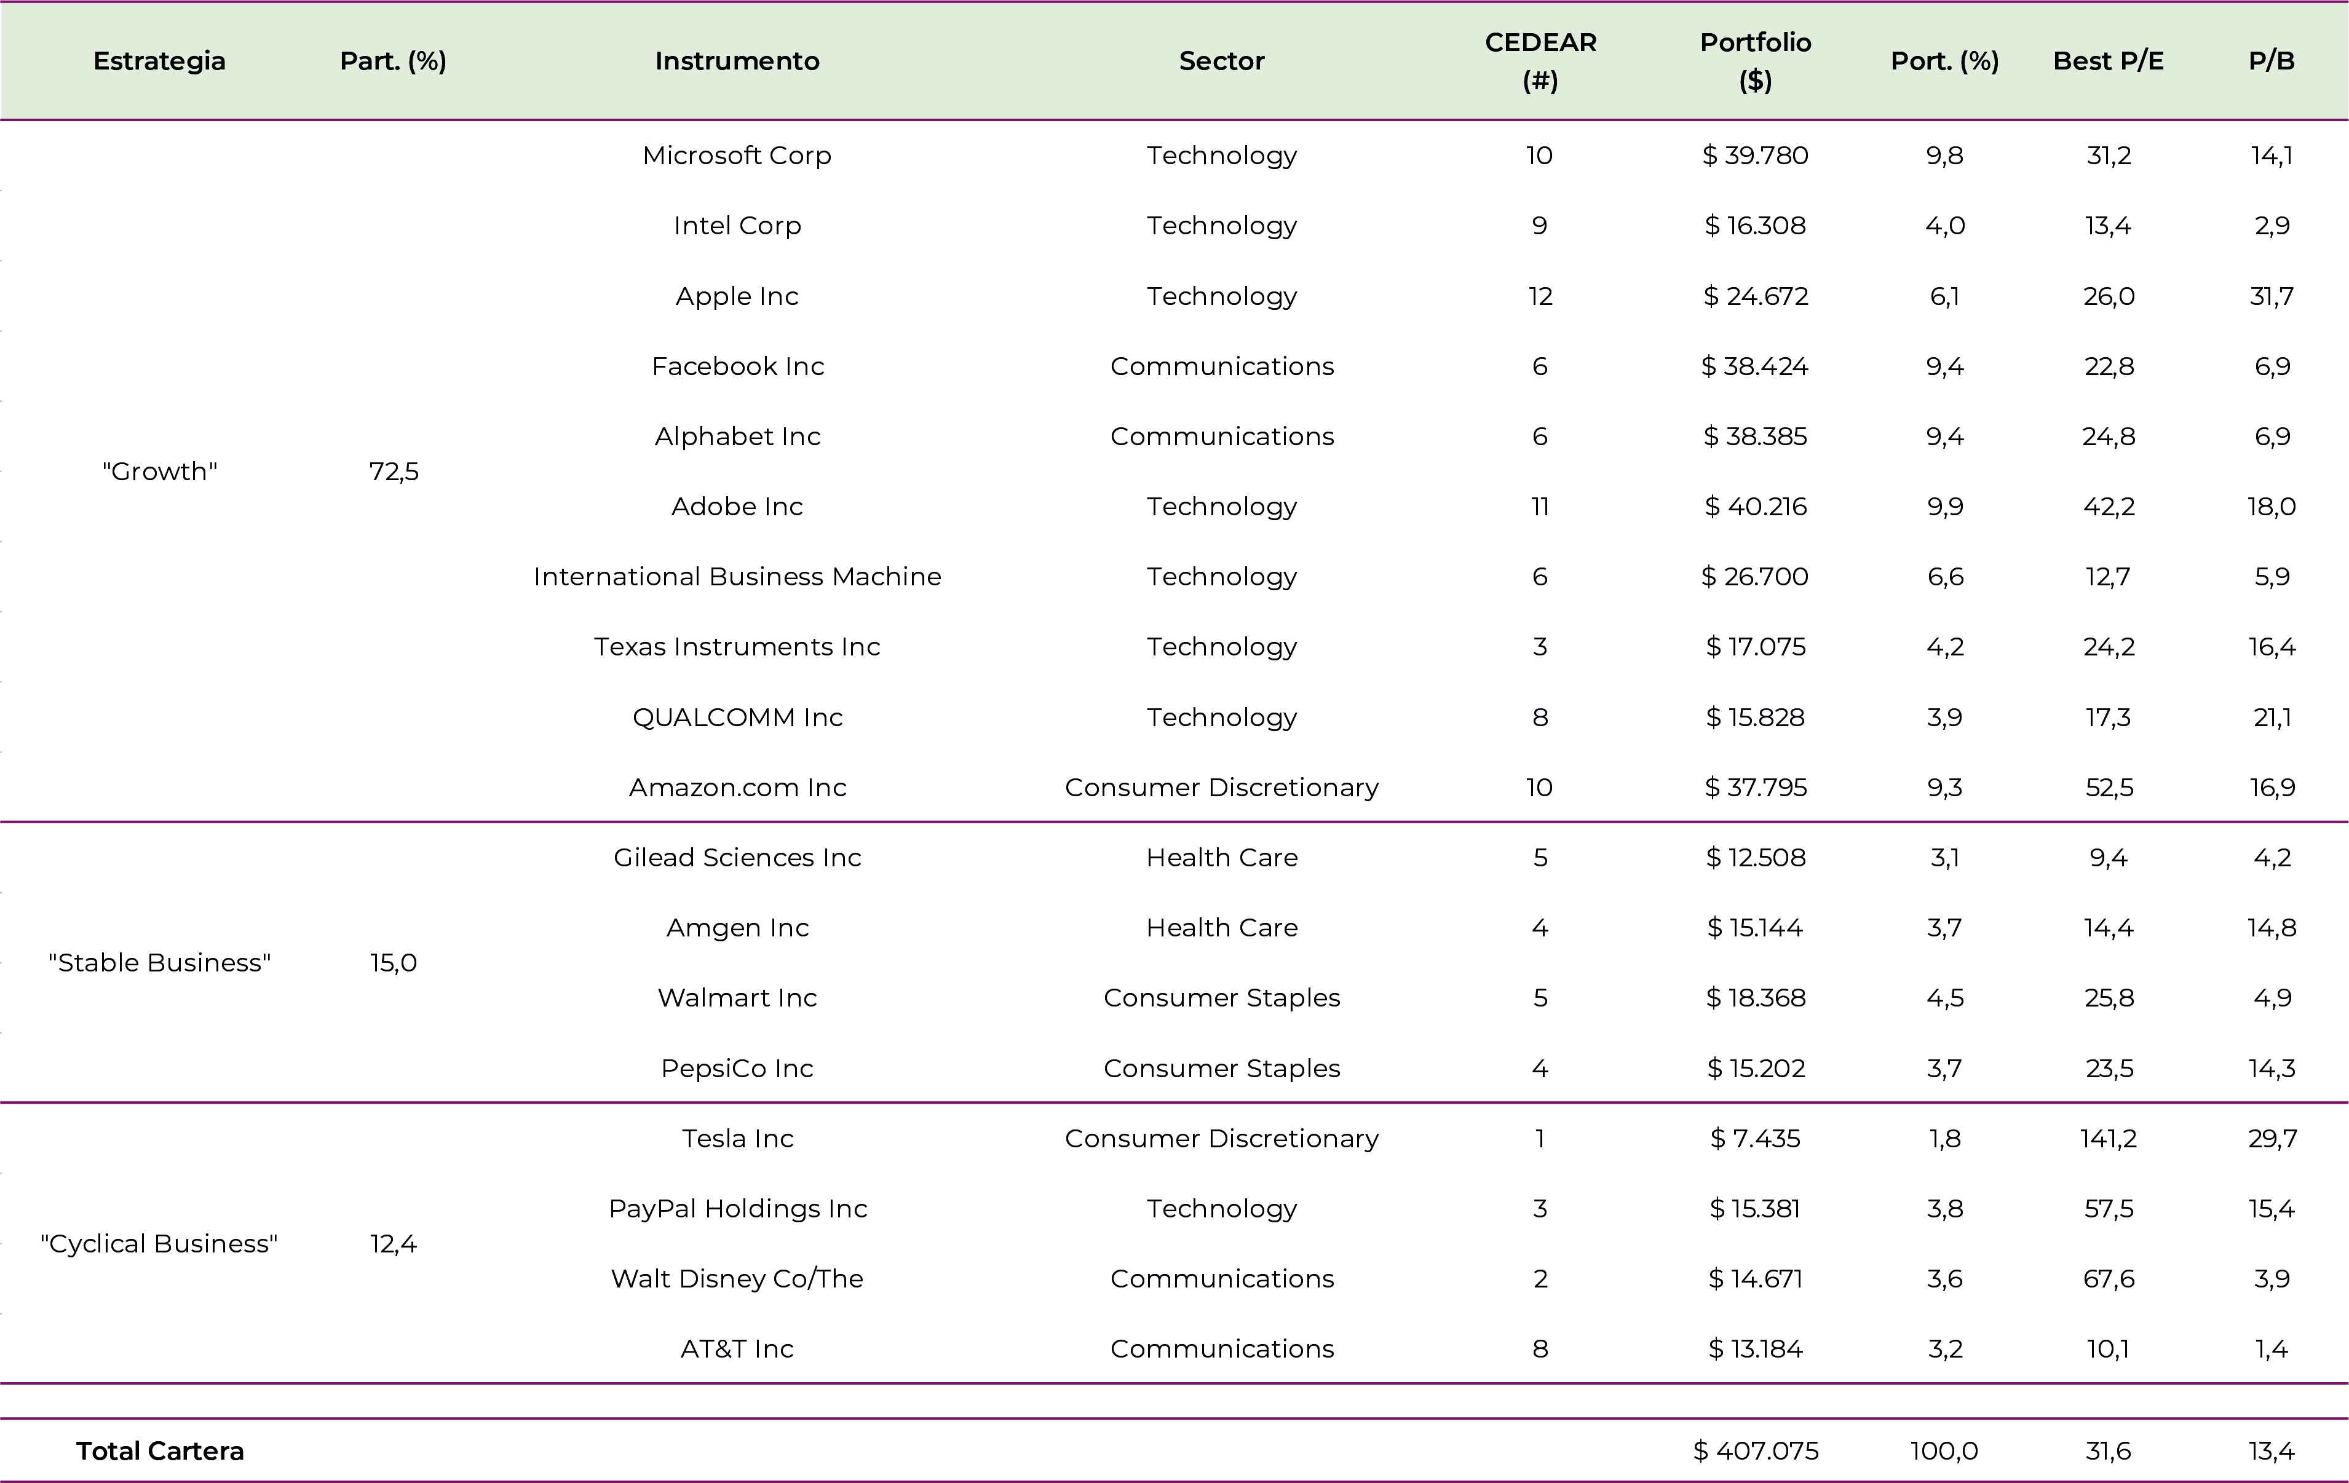Click Tesla's portfolio value $ 7.435
2349x1483 pixels.
coord(1755,1139)
